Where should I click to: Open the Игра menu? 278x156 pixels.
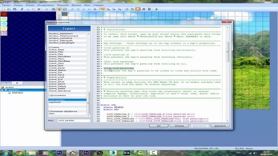pos(87,5)
